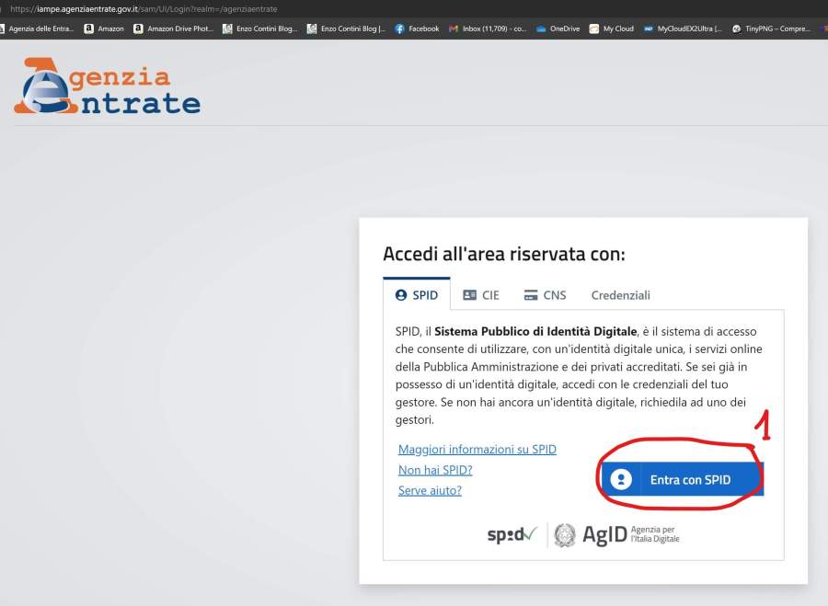Click the browser address bar URL
828x606 pixels.
[143, 9]
